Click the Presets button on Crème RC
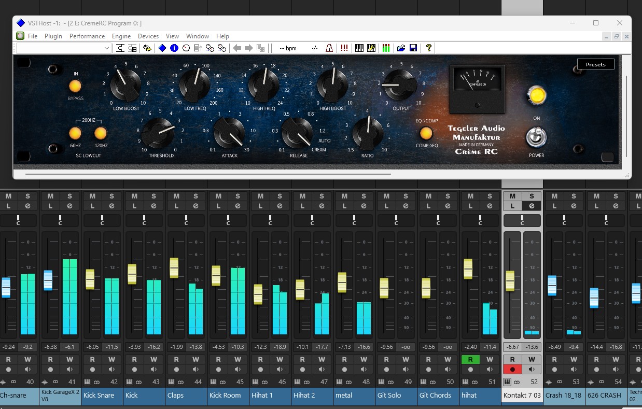The height and width of the screenshot is (409, 642). (x=595, y=64)
